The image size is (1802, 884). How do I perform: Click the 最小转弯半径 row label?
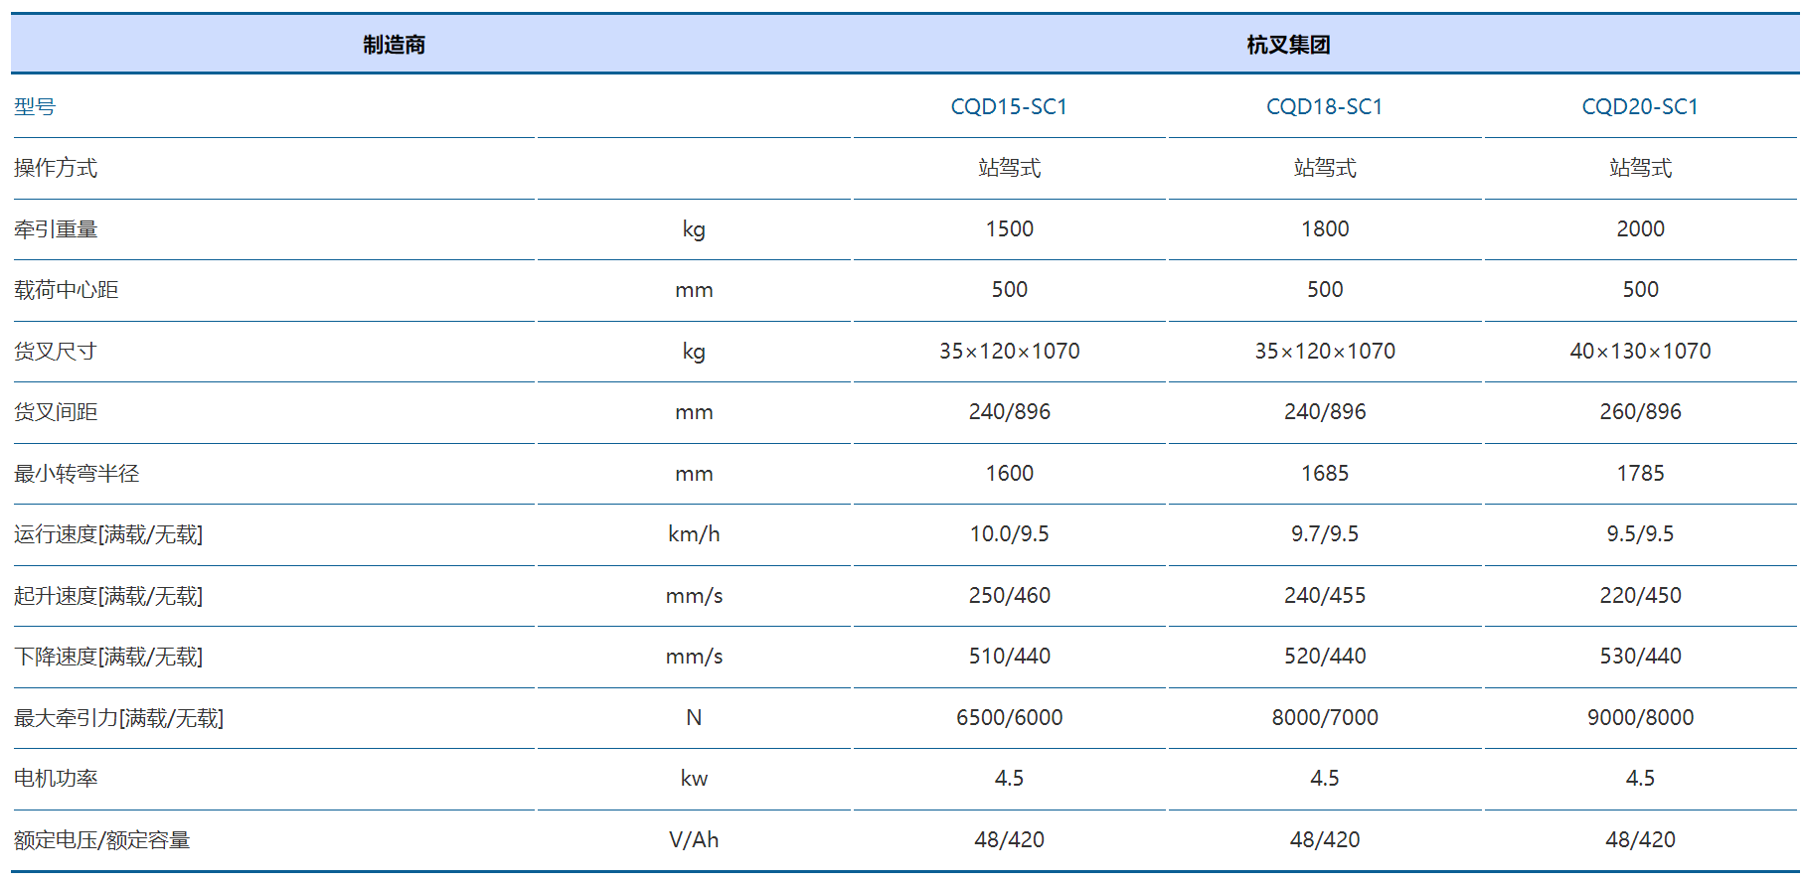(x=77, y=474)
